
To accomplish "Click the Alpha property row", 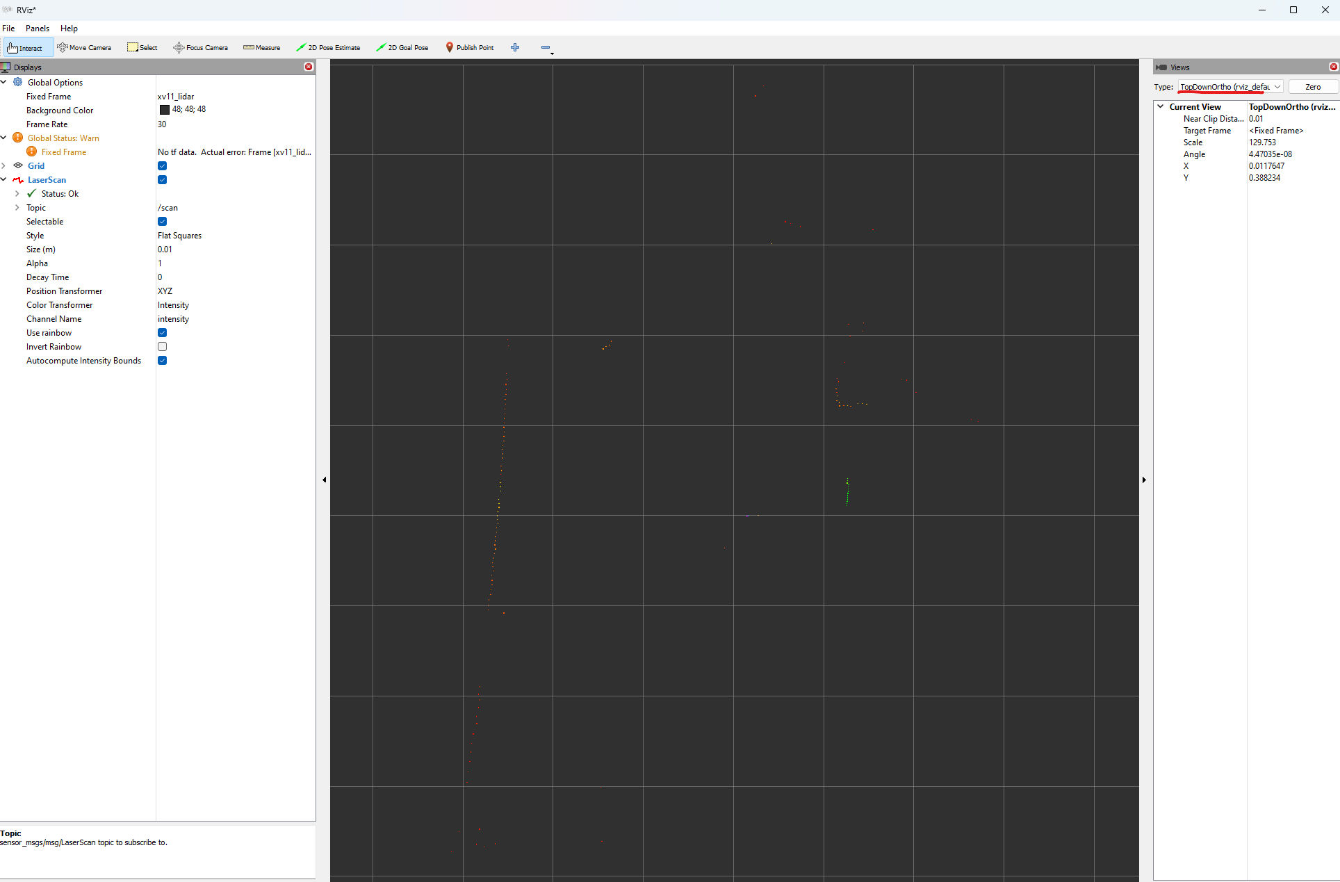I will (157, 263).
